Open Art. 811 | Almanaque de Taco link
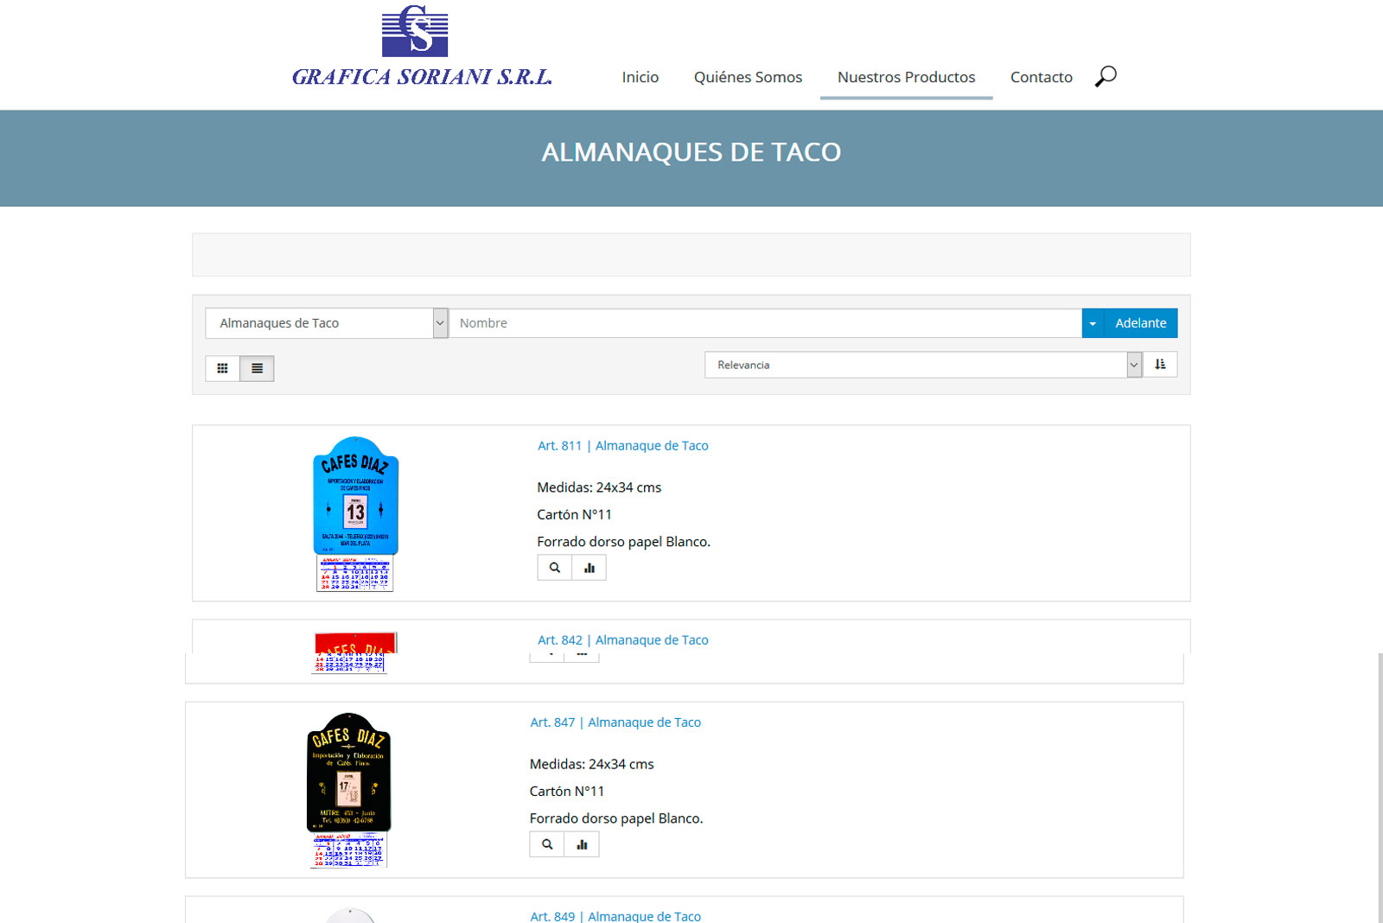 [623, 446]
